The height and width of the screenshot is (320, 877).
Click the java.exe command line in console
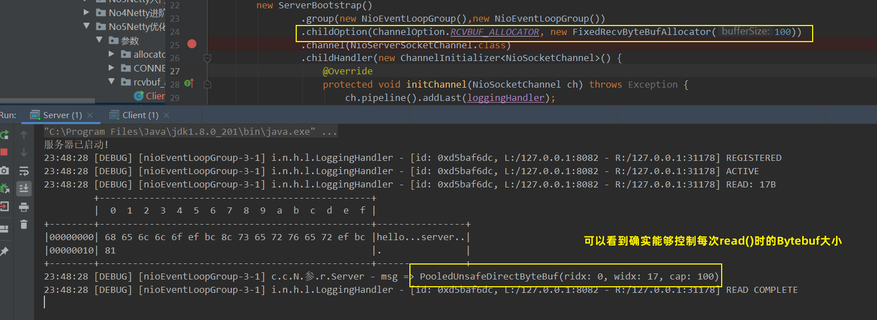pos(190,131)
